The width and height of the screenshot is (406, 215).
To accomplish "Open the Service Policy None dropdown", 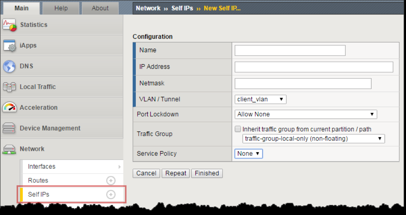I will pos(249,153).
